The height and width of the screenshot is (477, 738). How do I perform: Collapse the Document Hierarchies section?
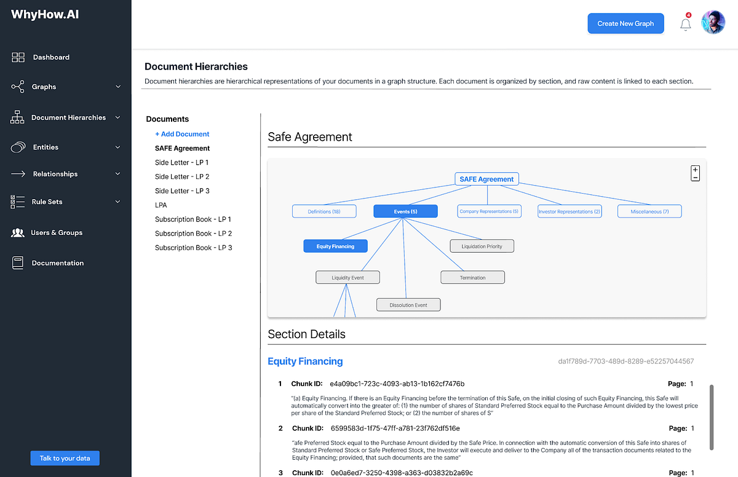117,117
